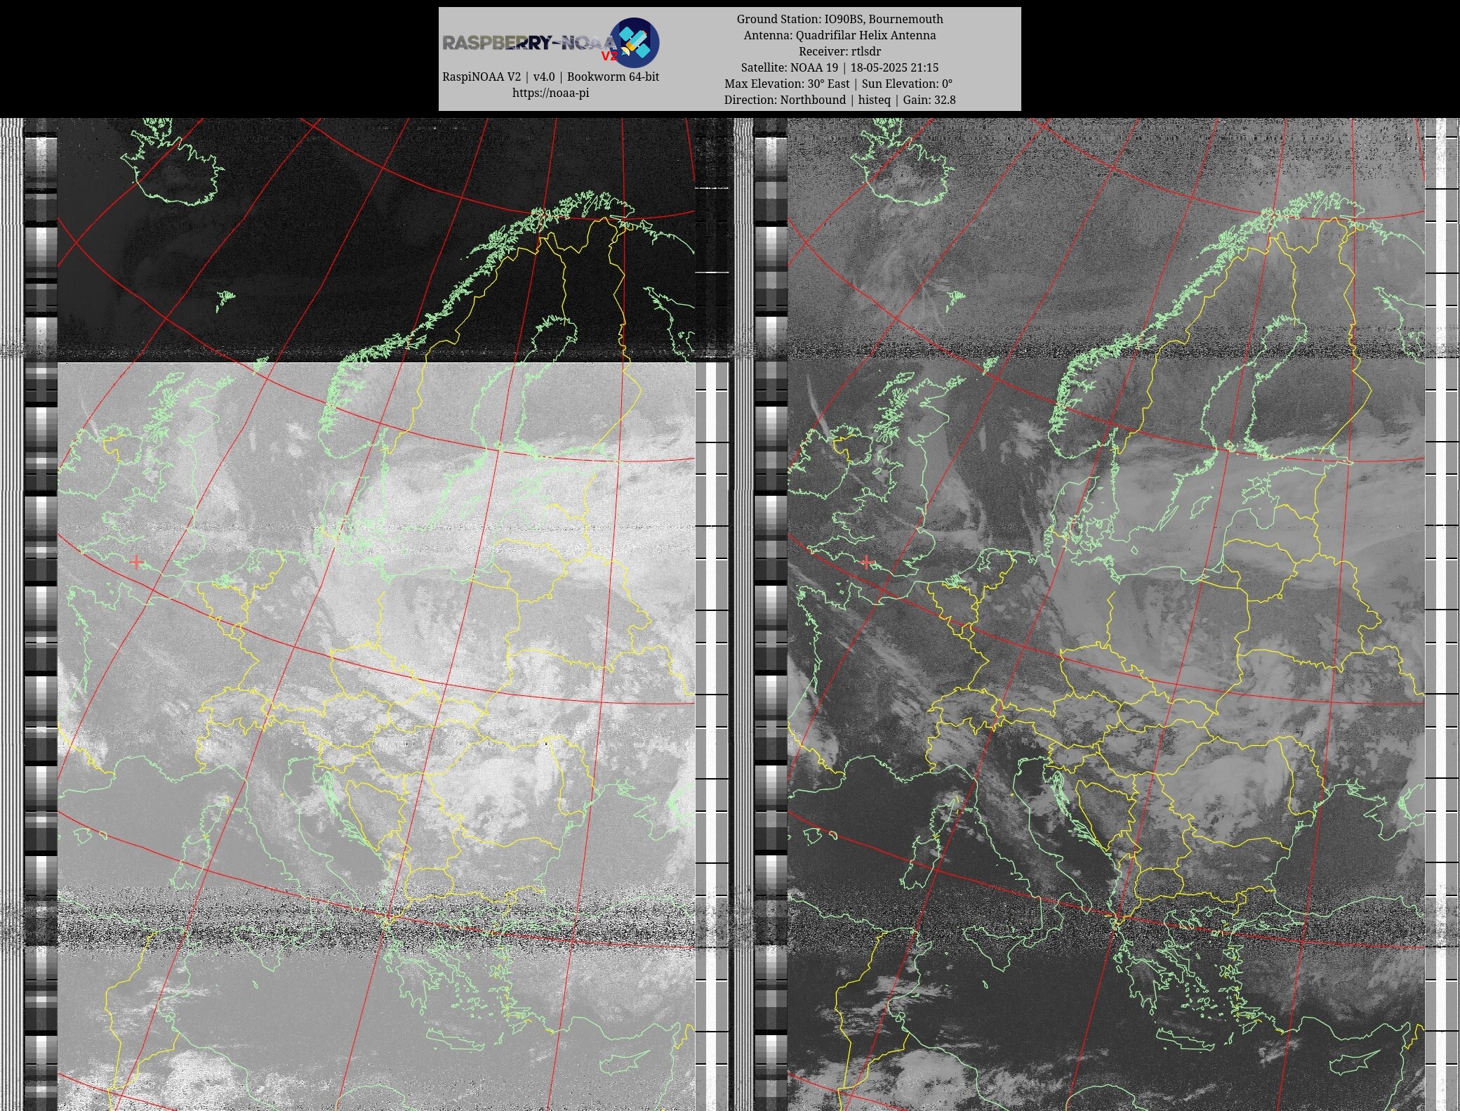Click the RASPBERRY-NOAA logo text
The width and height of the screenshot is (1460, 1111).
(529, 44)
